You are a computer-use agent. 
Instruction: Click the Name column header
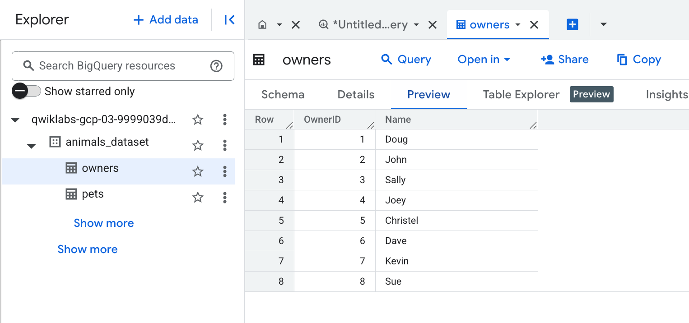(x=456, y=120)
